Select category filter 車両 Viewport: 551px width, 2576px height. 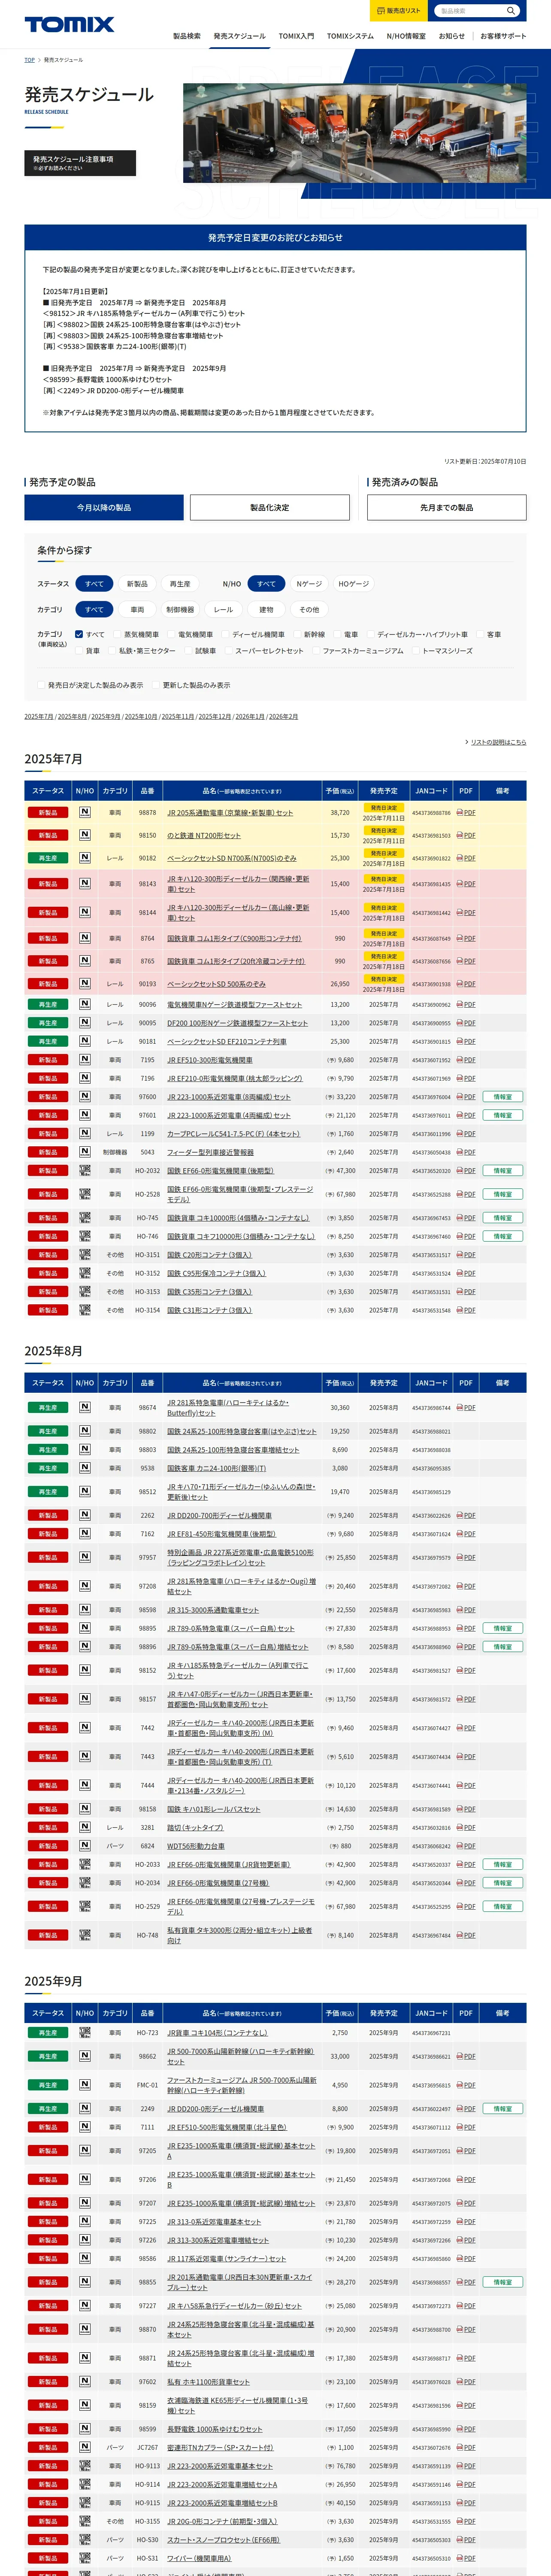click(x=137, y=609)
